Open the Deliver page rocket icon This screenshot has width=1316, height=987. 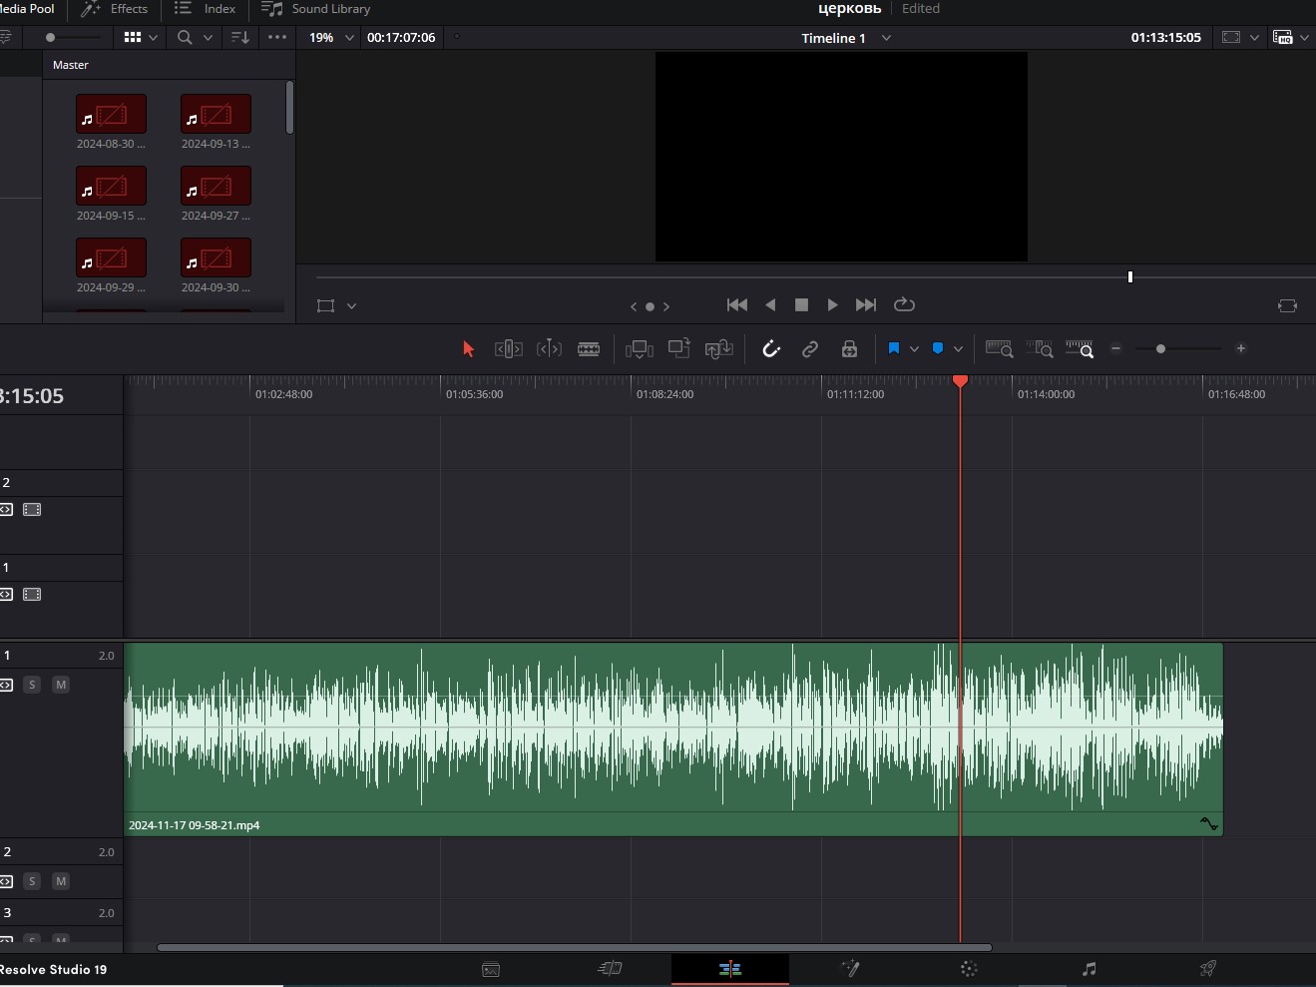(x=1207, y=969)
